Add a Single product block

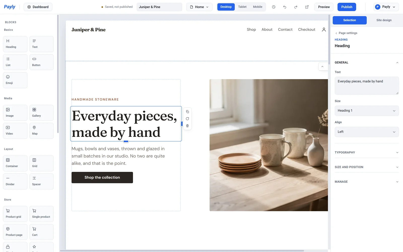coord(41,214)
